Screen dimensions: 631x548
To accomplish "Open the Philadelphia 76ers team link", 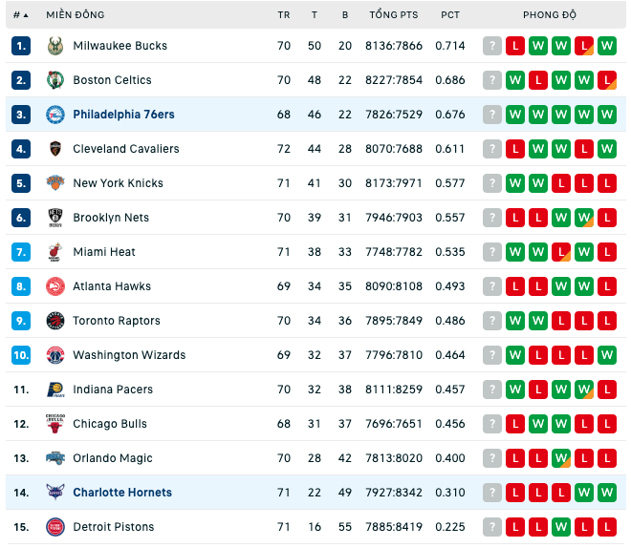I will click(x=123, y=115).
